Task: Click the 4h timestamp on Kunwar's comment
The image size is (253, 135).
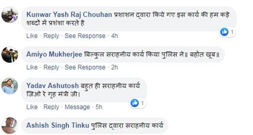Action: [x=114, y=36]
